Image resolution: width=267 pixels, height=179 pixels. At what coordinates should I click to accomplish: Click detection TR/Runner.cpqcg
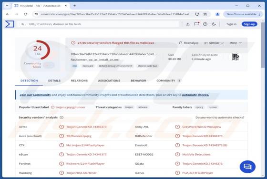click(x=79, y=136)
